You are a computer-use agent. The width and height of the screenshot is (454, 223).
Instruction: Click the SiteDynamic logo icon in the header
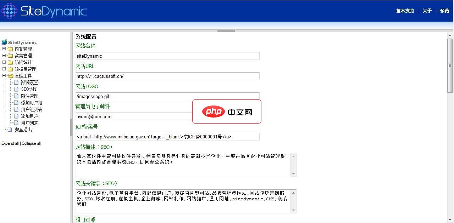[x=9, y=10]
